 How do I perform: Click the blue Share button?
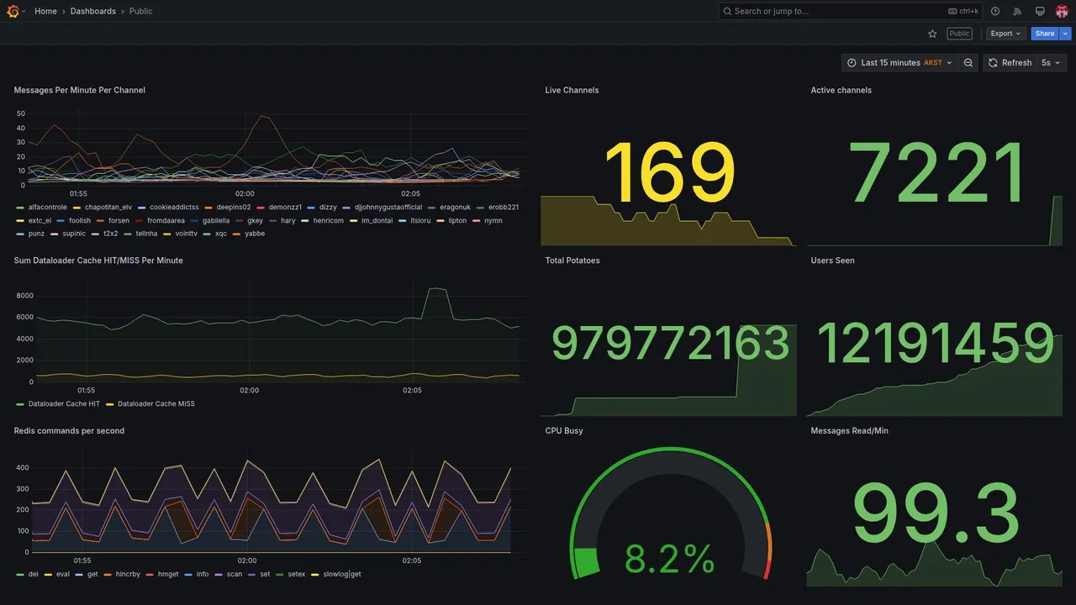(1045, 34)
